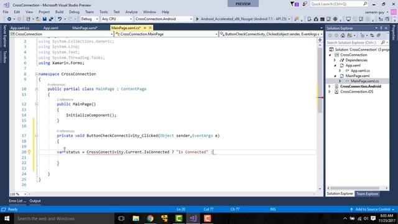Open the Toolbox side tab

point(4,57)
